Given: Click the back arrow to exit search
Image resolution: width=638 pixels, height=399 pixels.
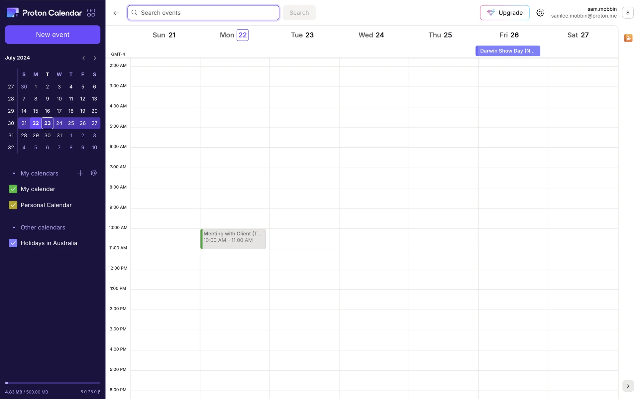Looking at the screenshot, I should [x=116, y=13].
